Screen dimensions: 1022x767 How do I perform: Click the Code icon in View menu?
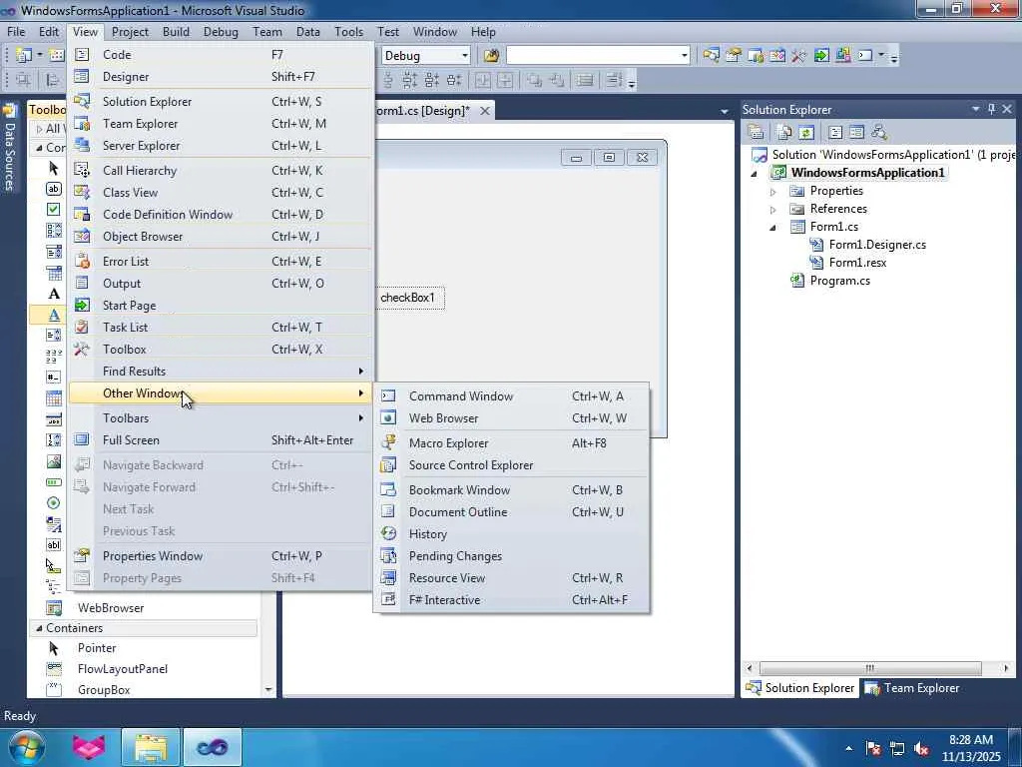[82, 55]
